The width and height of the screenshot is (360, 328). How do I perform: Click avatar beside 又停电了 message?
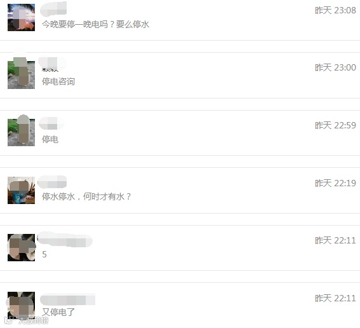[x=21, y=305]
